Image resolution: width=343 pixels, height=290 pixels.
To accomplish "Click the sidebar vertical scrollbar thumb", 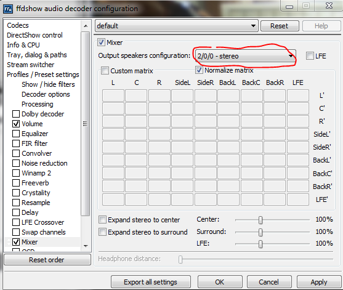I will tap(86, 124).
